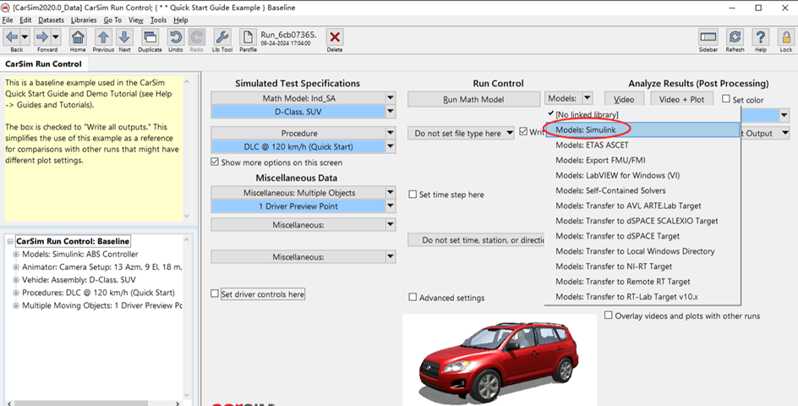Open the Tools menu
The width and height of the screenshot is (798, 406).
(x=158, y=19)
